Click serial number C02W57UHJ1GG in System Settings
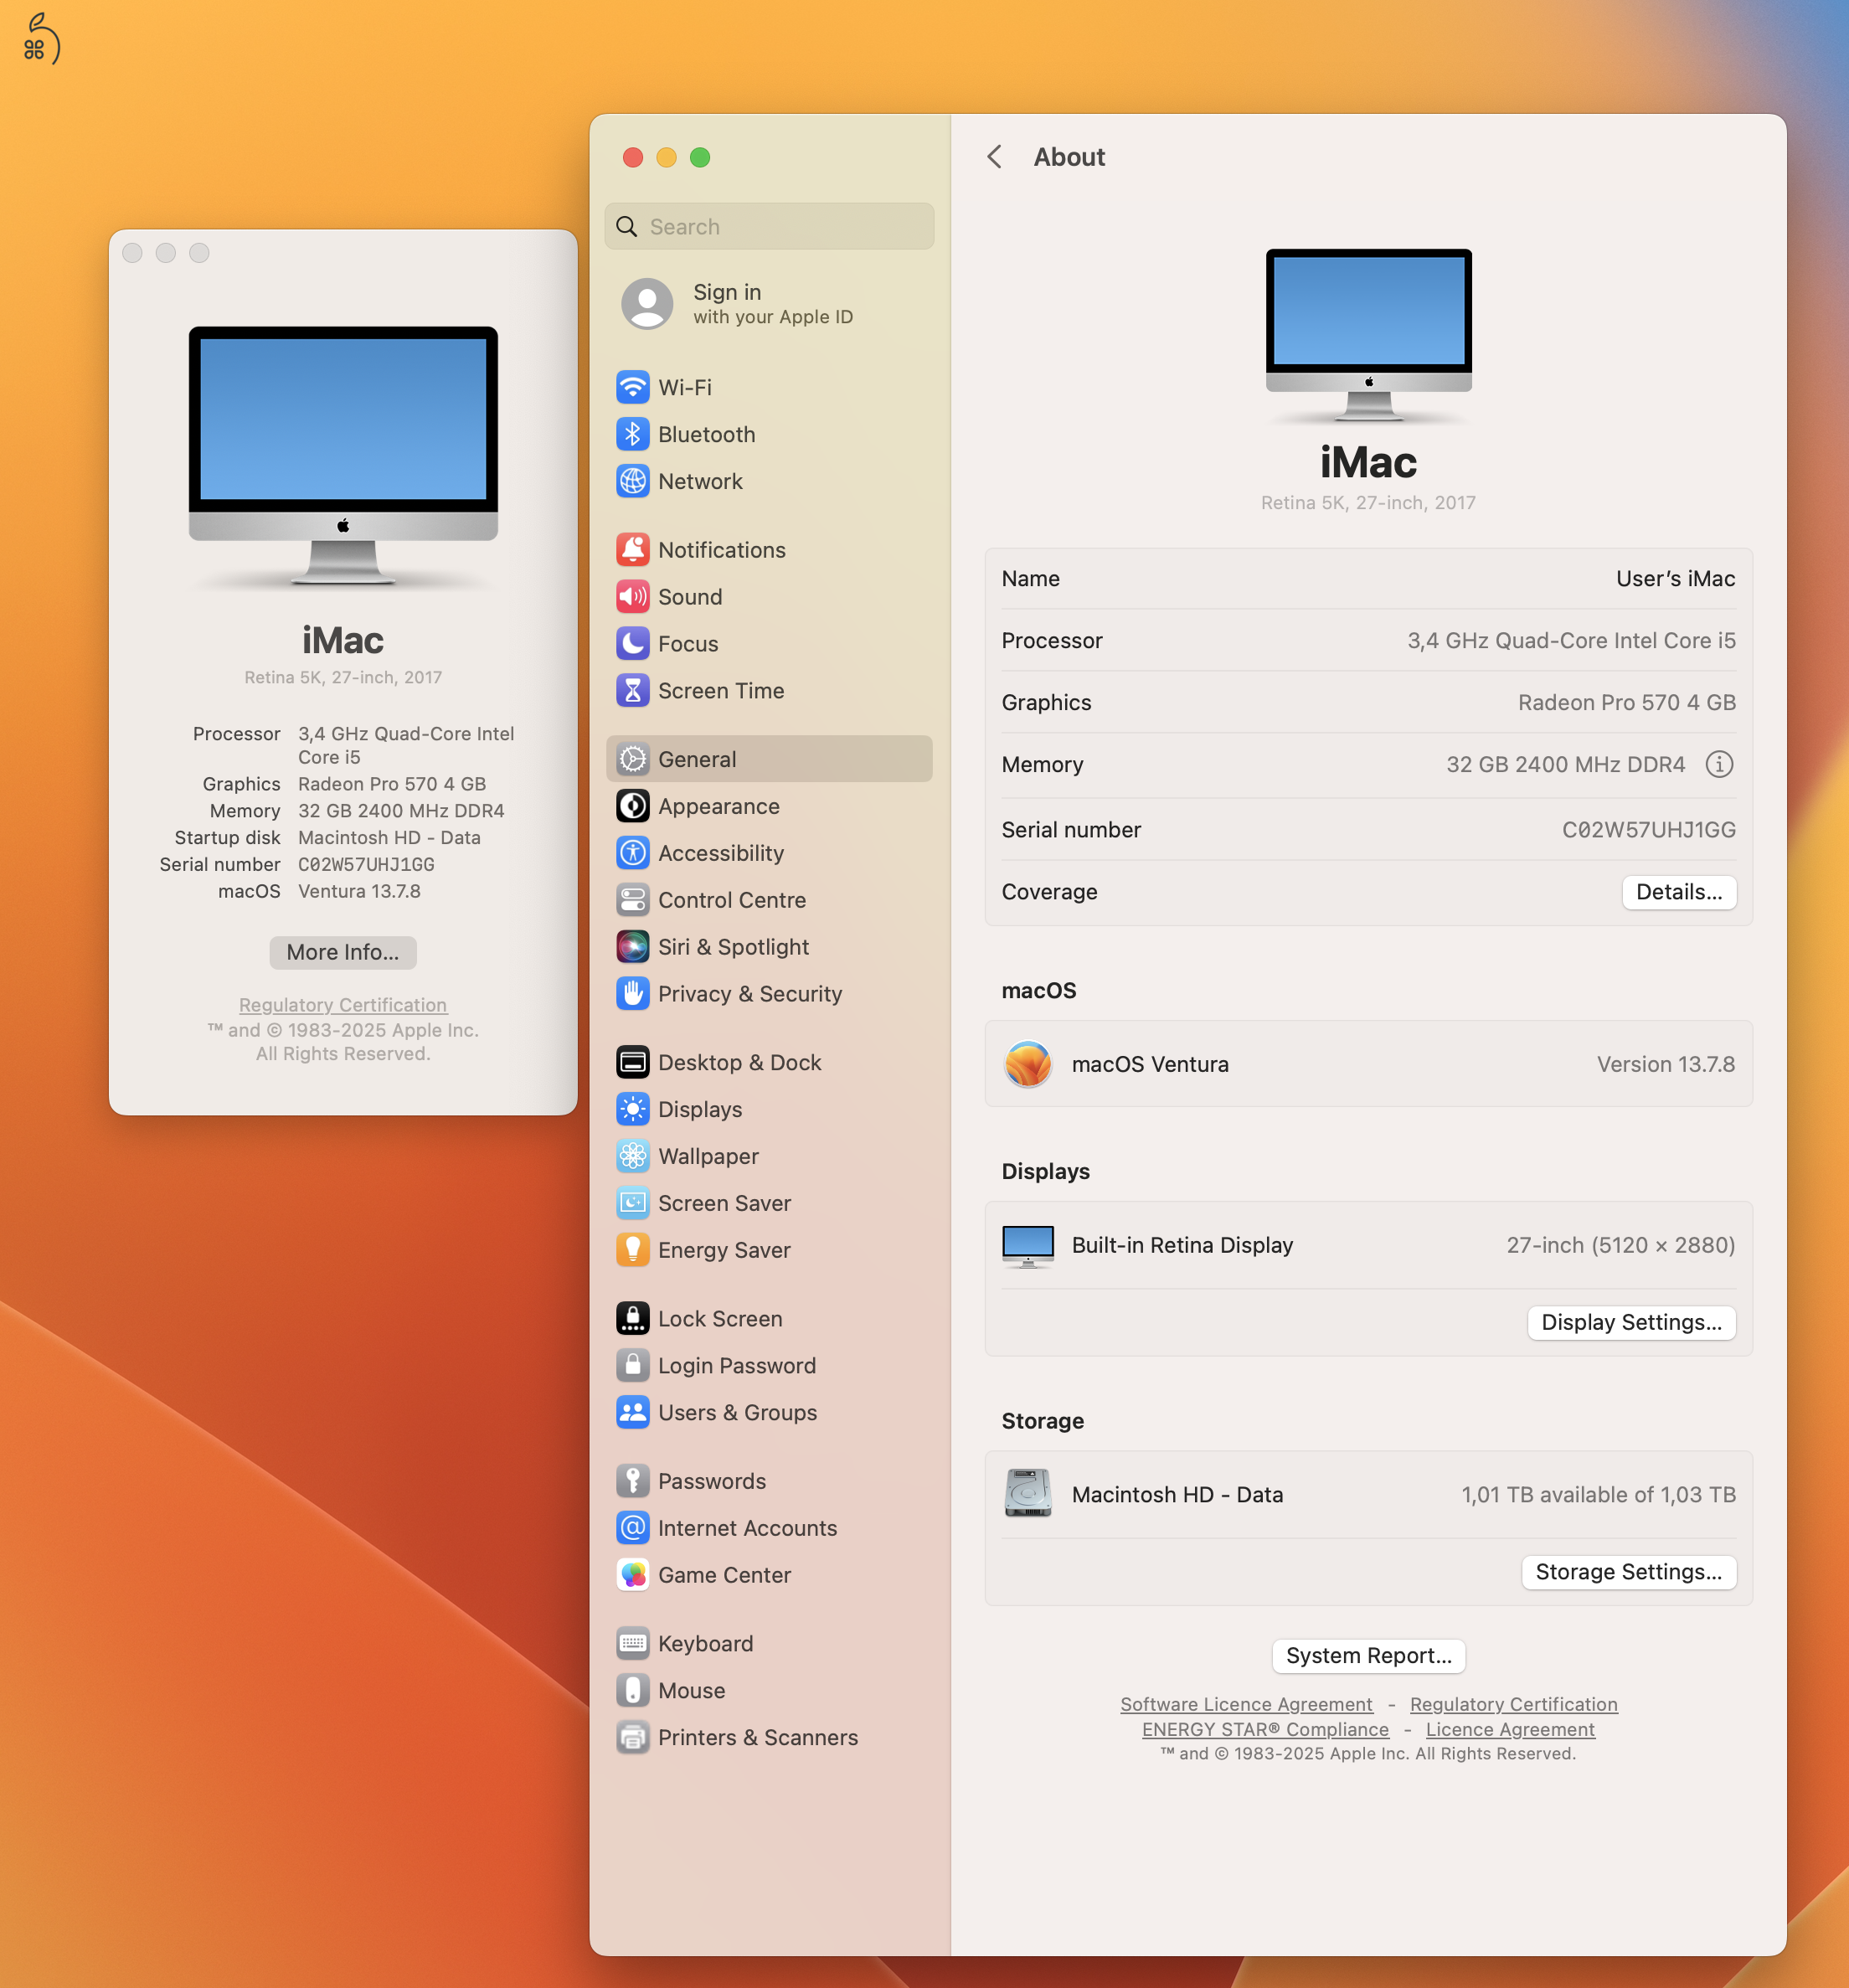Viewport: 1849px width, 1988px height. 1648,830
